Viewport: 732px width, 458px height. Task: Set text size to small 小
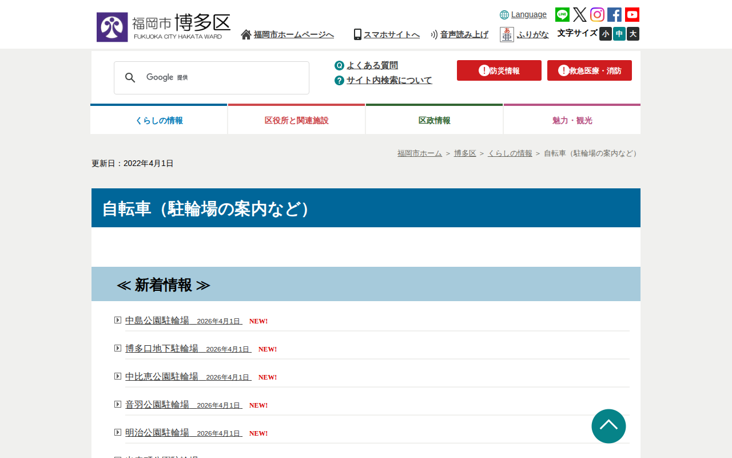click(606, 34)
